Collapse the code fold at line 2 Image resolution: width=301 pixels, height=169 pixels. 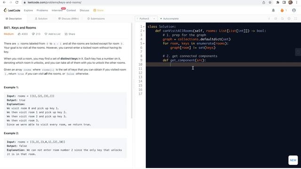[144, 31]
